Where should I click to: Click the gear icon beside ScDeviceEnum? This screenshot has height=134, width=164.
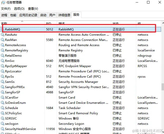pyautogui.click(x=3, y=103)
